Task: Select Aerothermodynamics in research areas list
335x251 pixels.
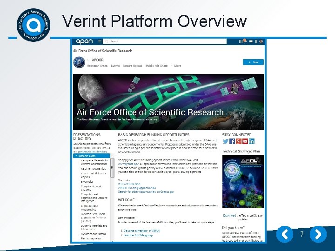Action: tap(93, 168)
